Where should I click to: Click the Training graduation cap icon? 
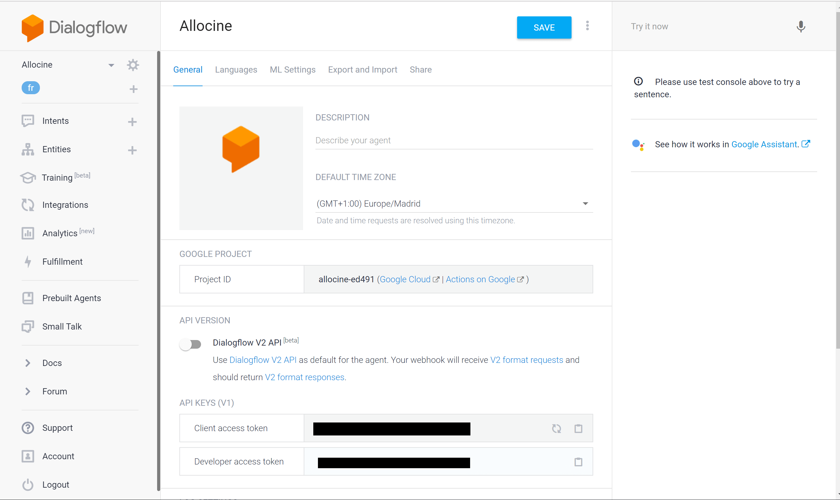(x=28, y=177)
